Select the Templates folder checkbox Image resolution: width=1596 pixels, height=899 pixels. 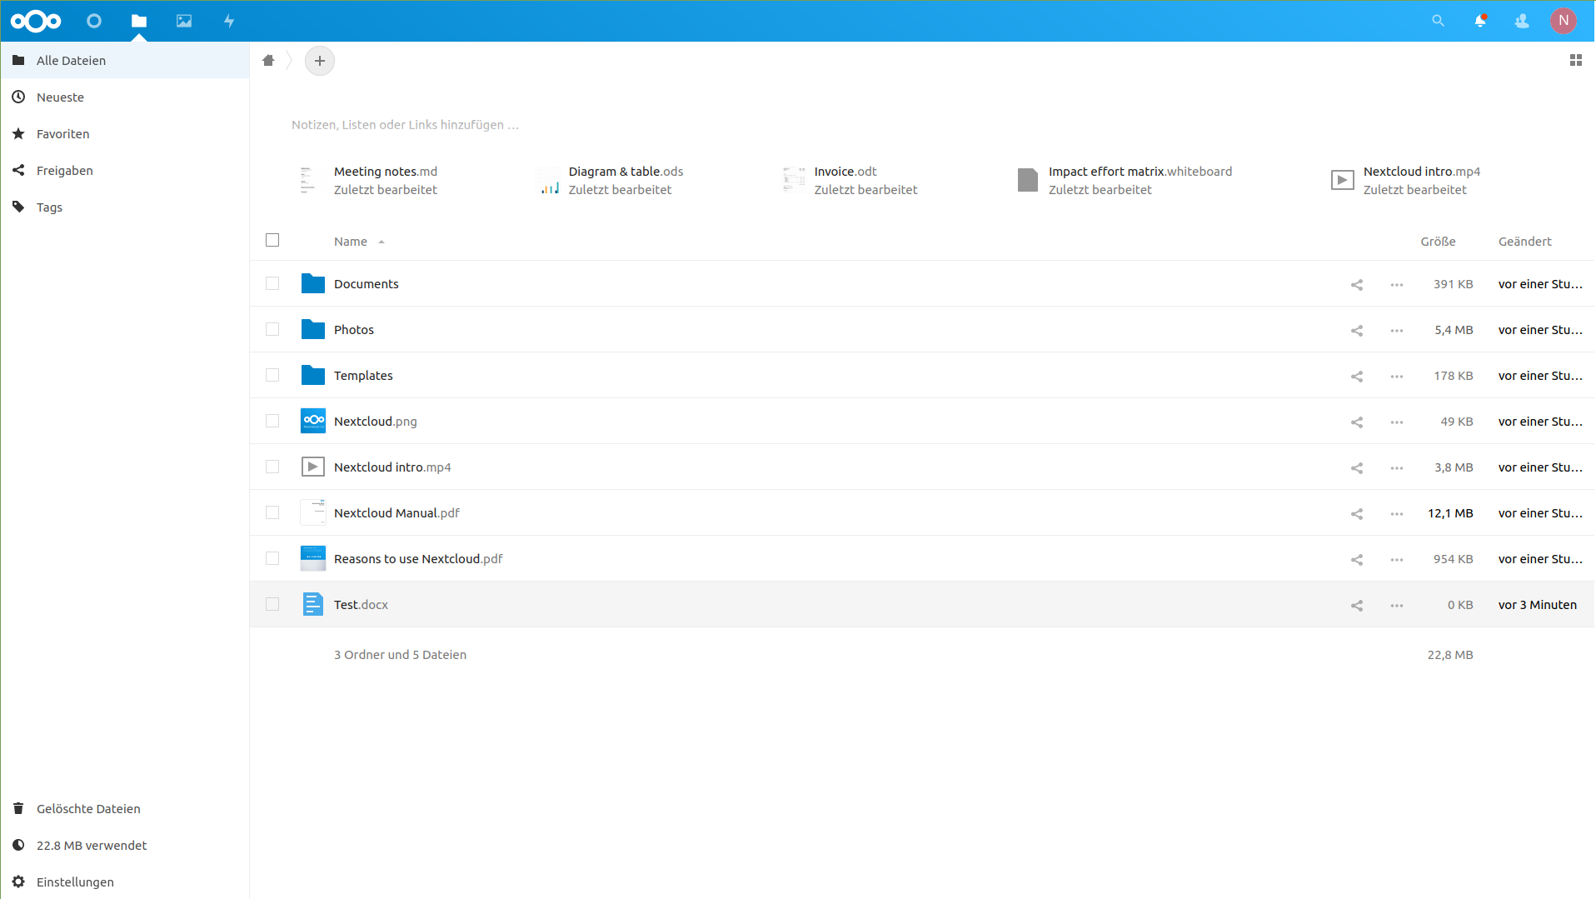(x=272, y=375)
